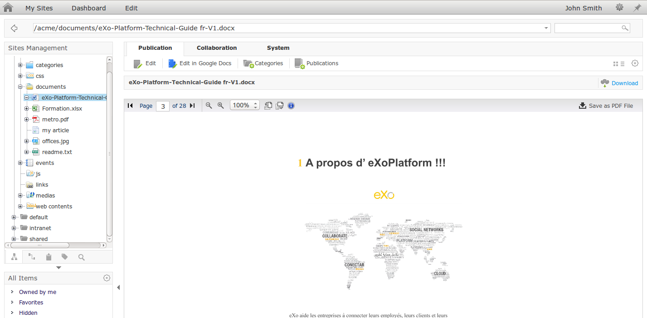Click Edit in Google Docs

point(200,63)
